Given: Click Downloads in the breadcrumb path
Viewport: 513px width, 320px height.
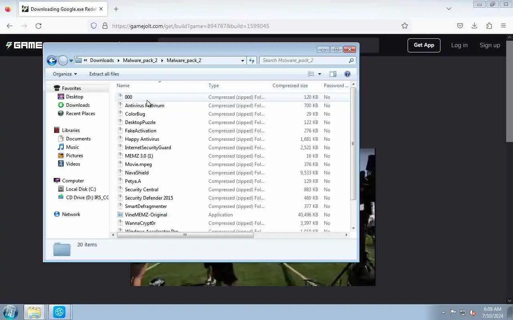Looking at the screenshot, I should pyautogui.click(x=102, y=60).
